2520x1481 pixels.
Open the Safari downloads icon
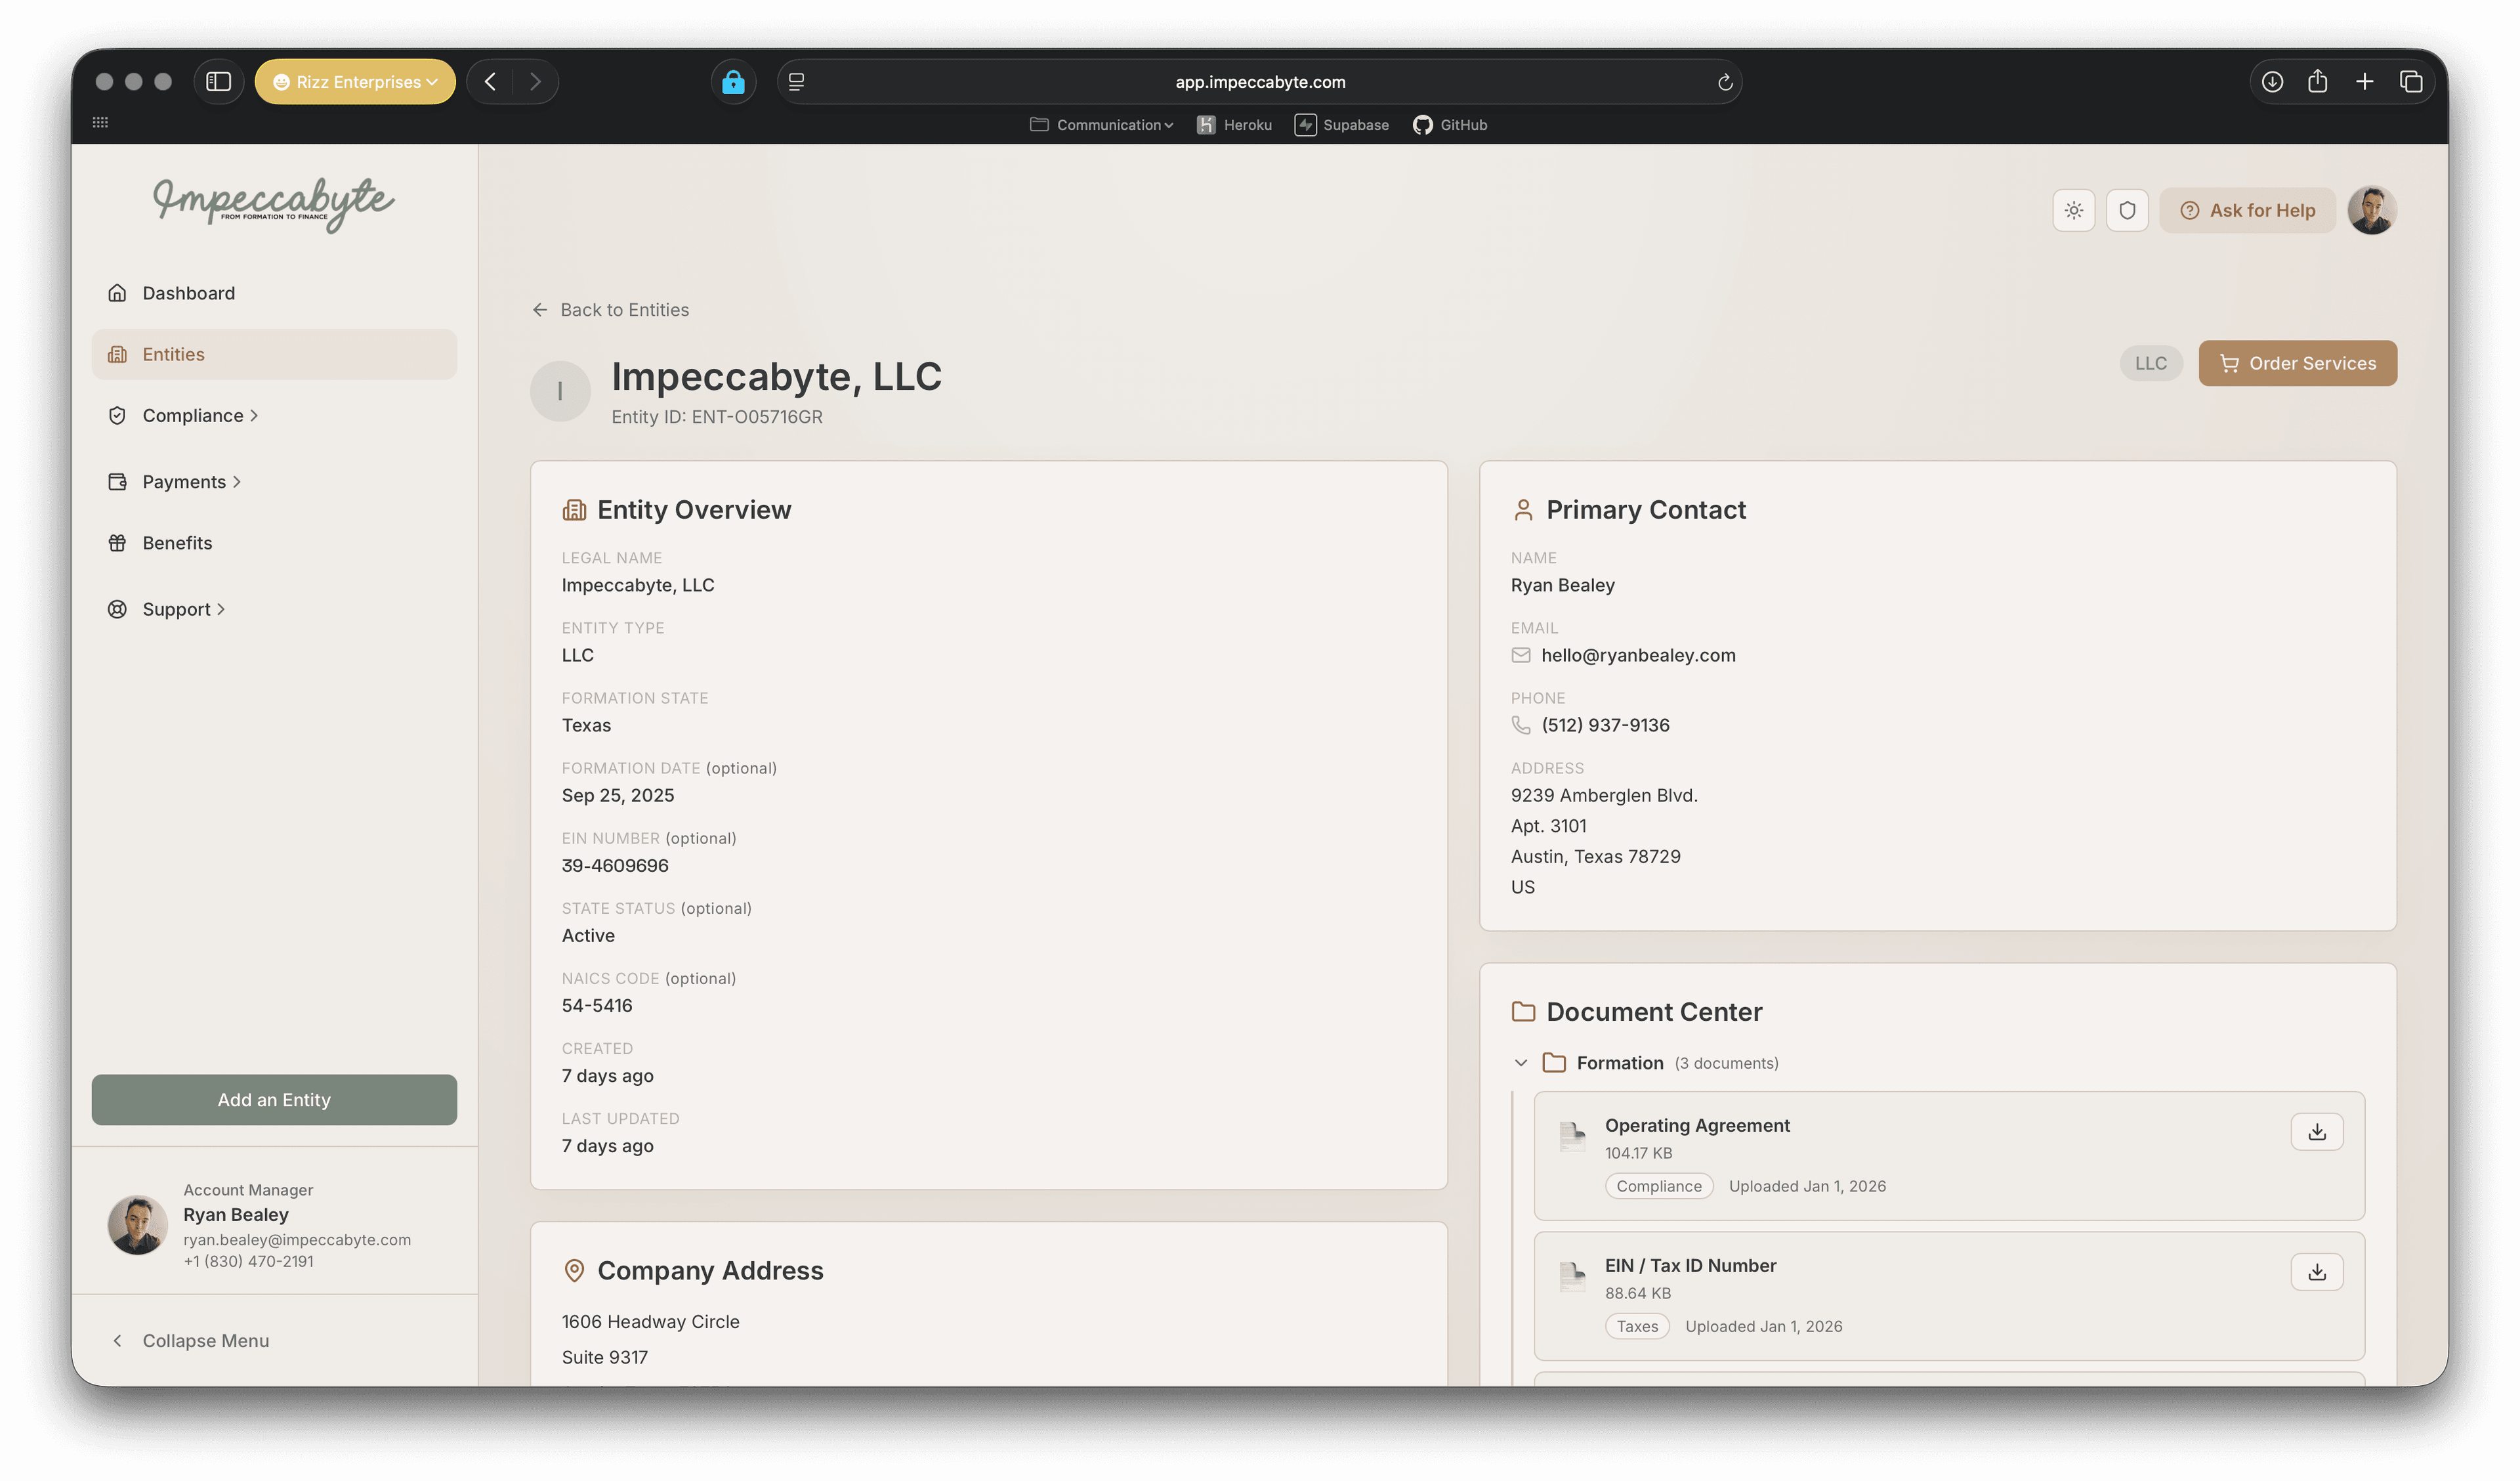2272,82
